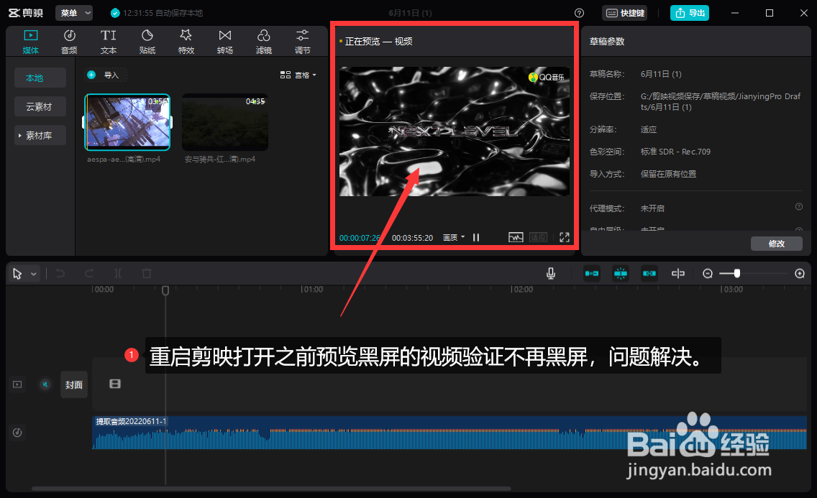Toggle the waveform scope icon in preview

point(516,237)
